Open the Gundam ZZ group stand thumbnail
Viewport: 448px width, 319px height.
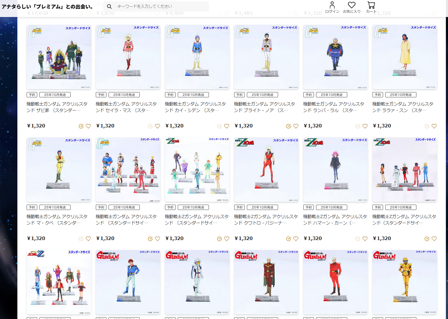pos(59,282)
